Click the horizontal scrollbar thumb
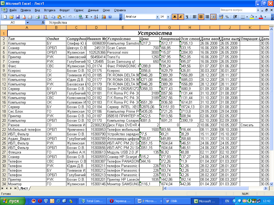This screenshot has width=274, height=205. 208,188
